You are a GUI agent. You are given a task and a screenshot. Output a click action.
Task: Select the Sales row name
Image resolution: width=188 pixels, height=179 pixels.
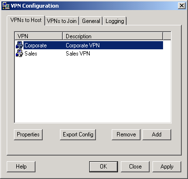[x=31, y=54]
